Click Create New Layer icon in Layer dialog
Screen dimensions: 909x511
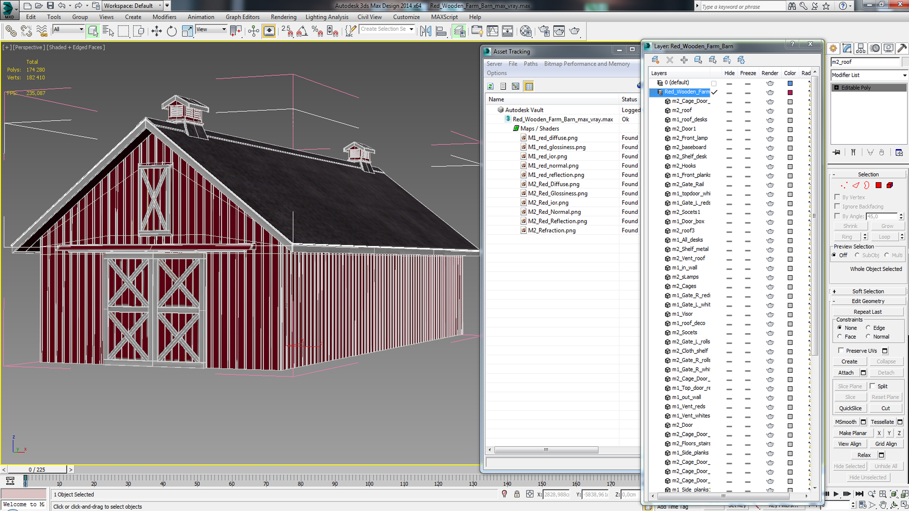click(655, 60)
